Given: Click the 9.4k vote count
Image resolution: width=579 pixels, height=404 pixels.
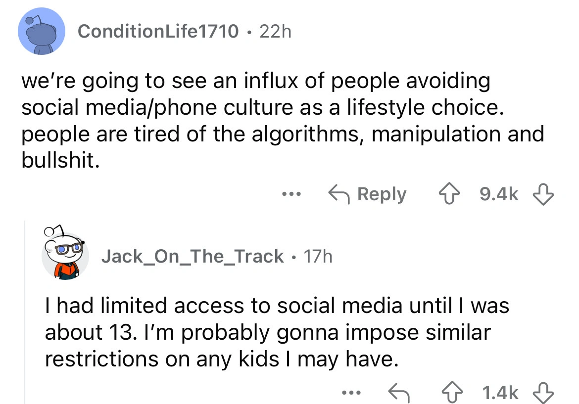Looking at the screenshot, I should tap(499, 194).
